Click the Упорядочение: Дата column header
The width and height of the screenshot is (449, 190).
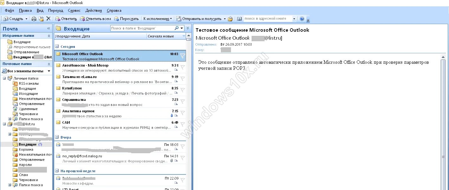[100, 36]
